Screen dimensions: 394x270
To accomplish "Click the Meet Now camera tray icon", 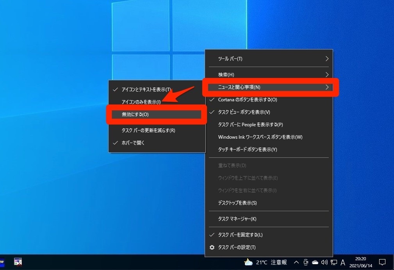I will 306,262.
